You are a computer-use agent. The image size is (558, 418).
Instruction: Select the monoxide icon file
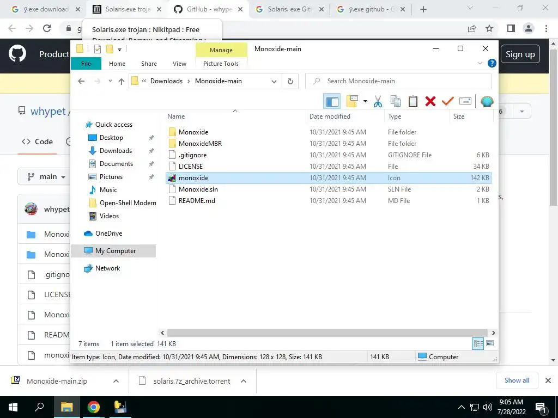tap(329, 178)
